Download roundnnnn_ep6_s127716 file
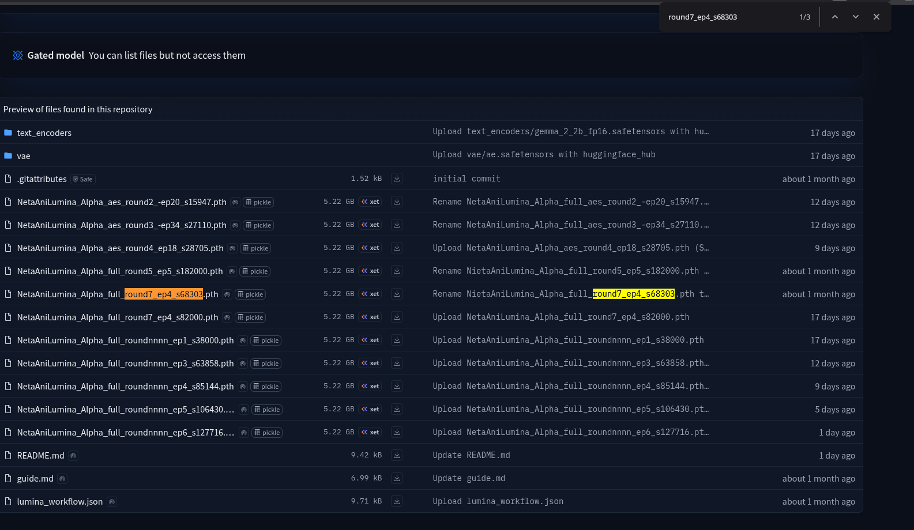The width and height of the screenshot is (914, 530). point(397,432)
